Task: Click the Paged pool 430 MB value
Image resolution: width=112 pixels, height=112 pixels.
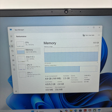Action: (49, 90)
